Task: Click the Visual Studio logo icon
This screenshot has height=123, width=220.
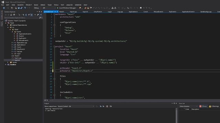Action: 3,2
